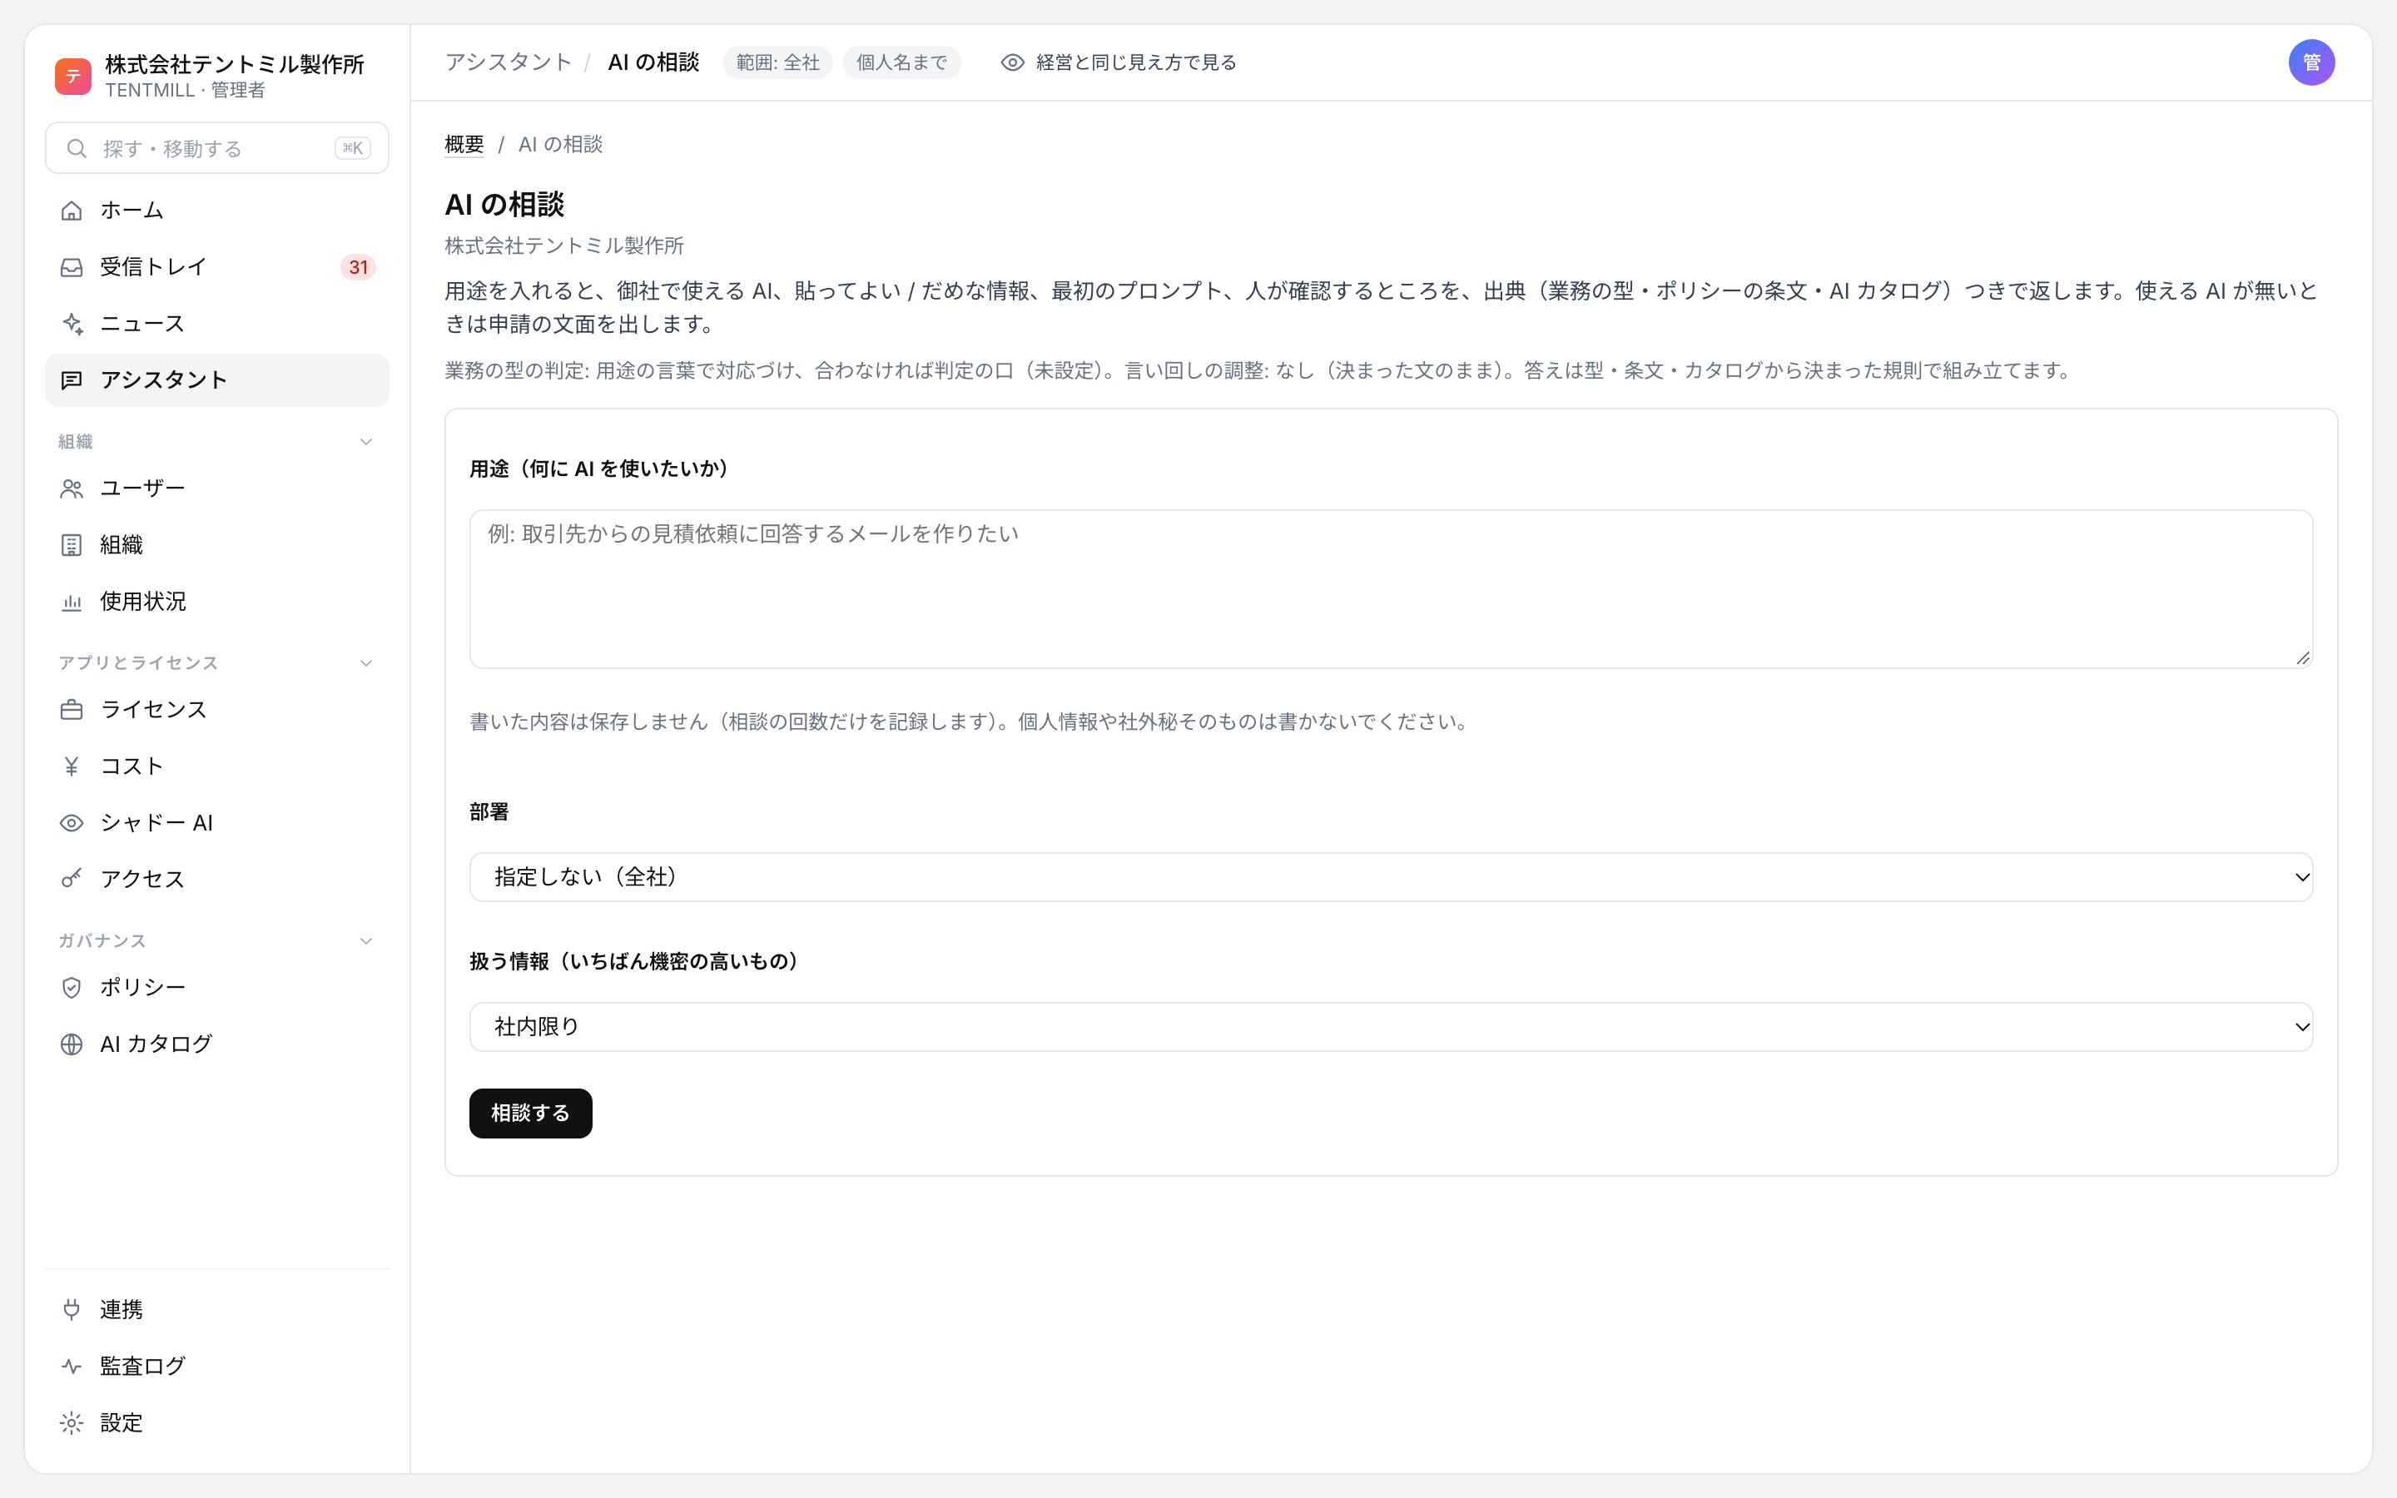
Task: Click the 監査ログ activity pulse icon
Action: click(x=72, y=1367)
